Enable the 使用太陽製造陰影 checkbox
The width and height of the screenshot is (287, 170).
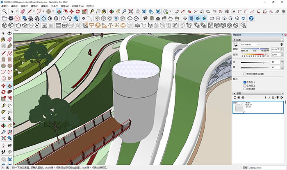tap(244, 74)
